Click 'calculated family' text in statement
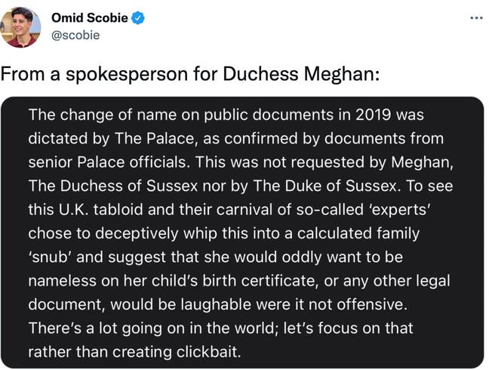 pyautogui.click(x=358, y=233)
